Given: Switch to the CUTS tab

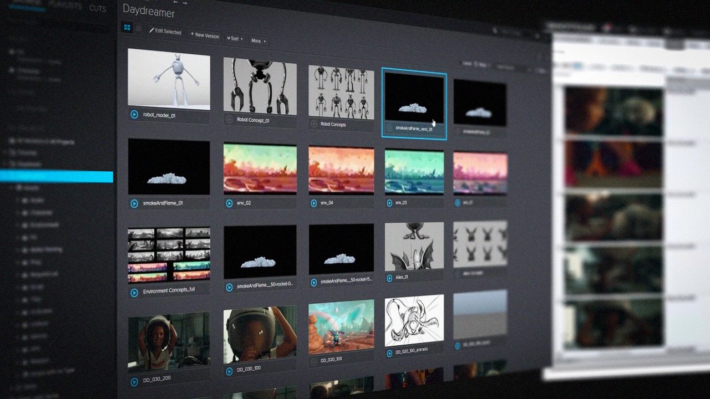Looking at the screenshot, I should tap(98, 9).
